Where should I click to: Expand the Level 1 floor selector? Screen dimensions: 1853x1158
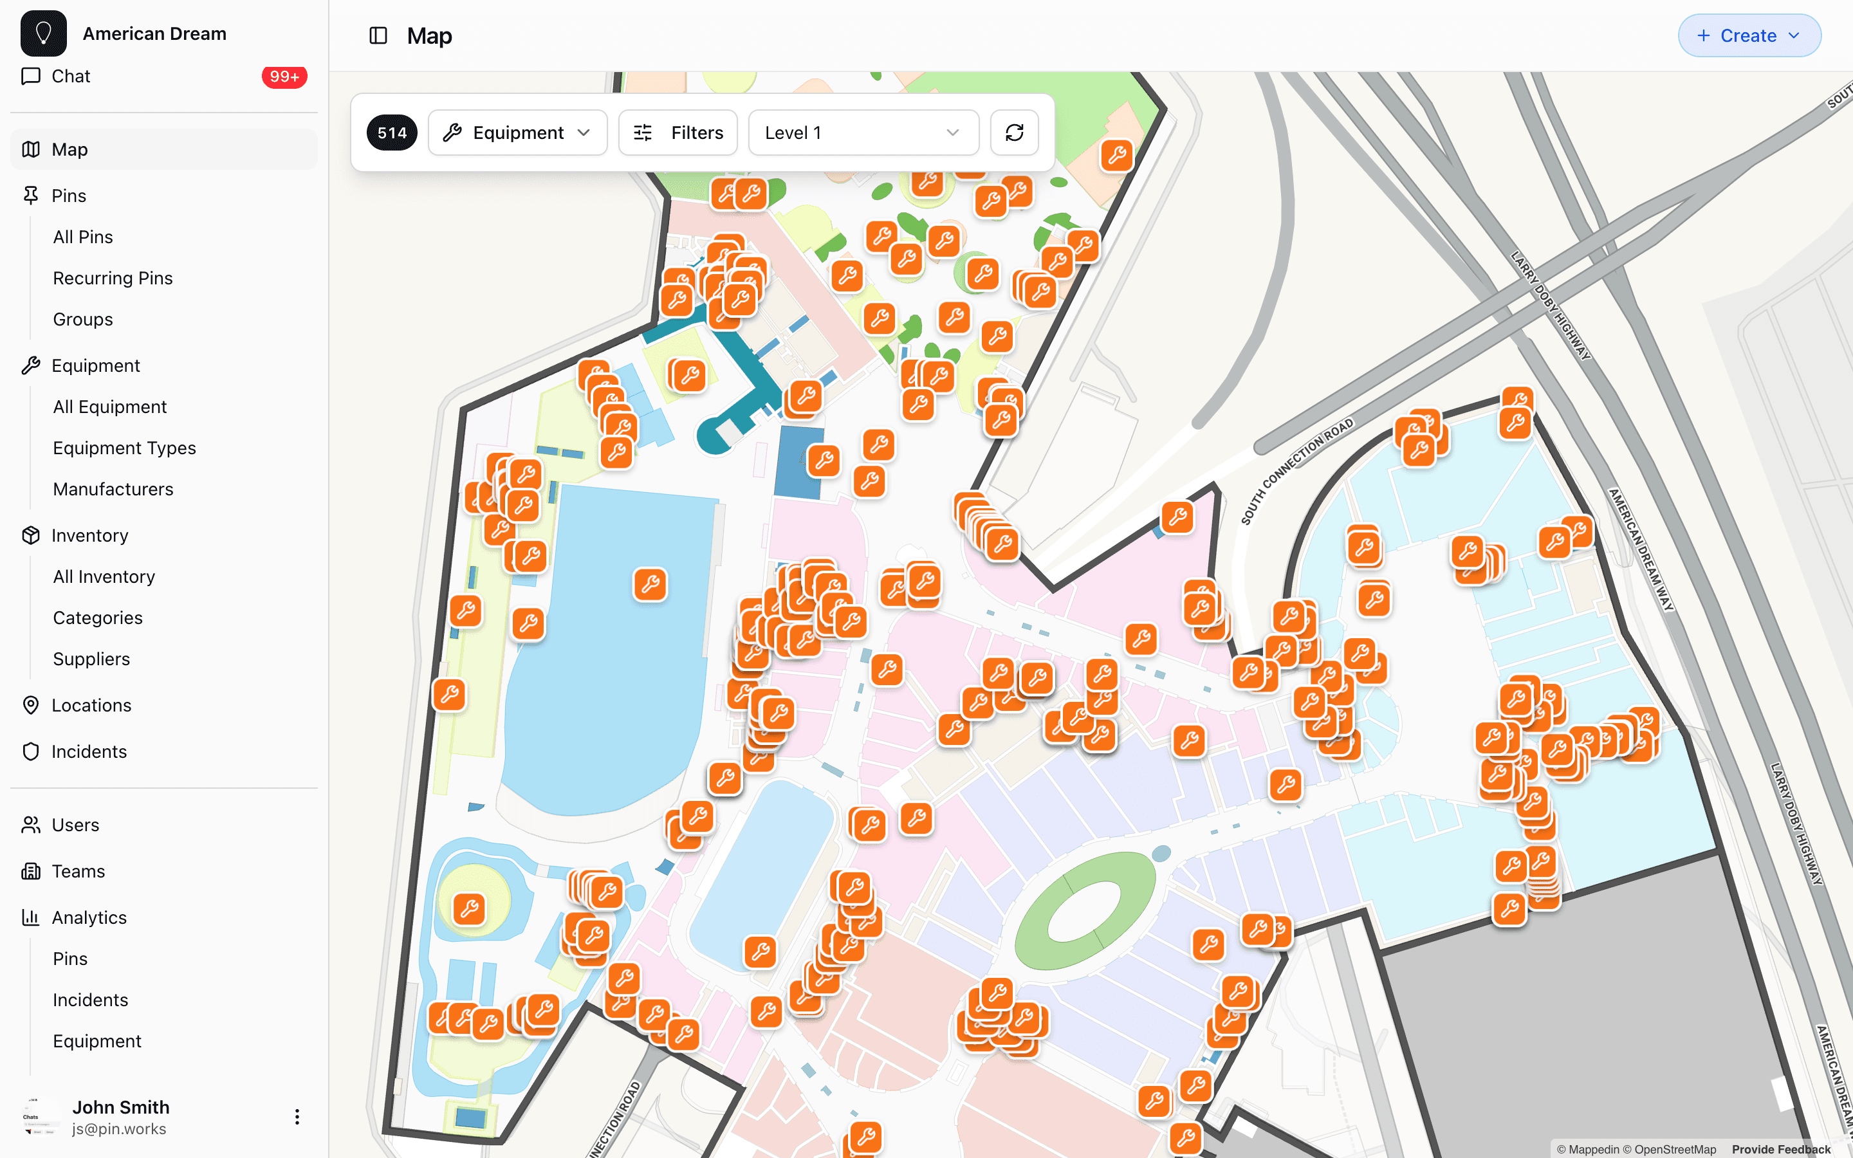point(863,132)
